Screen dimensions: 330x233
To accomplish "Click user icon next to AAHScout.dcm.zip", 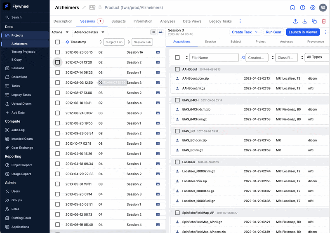I will pyautogui.click(x=177, y=78).
